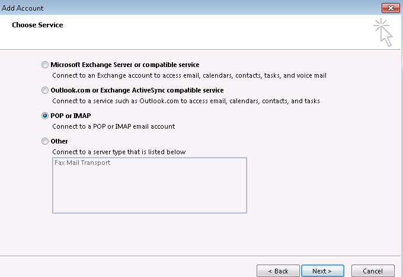Choose the Outlook.com or Exchange ActiveSync radio button

coord(45,90)
